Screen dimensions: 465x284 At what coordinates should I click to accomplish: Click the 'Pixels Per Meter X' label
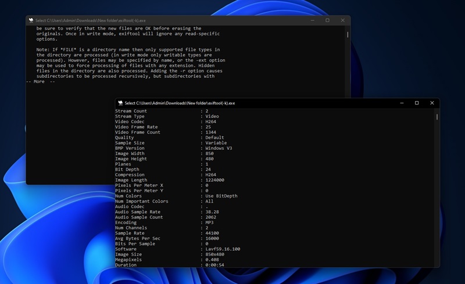pos(139,185)
